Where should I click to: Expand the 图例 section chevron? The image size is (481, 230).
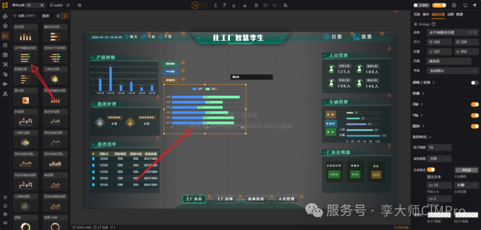423,126
